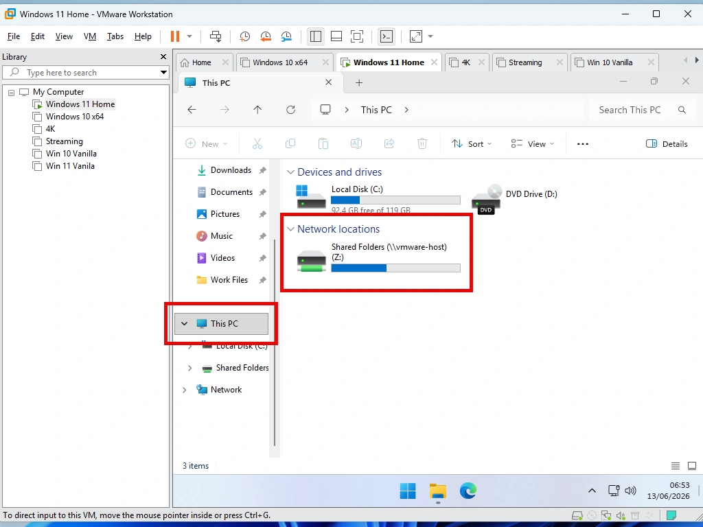Image resolution: width=703 pixels, height=527 pixels.
Task: Click the Send Ctrl+Alt+Del toolbar icon
Action: pyautogui.click(x=216, y=36)
